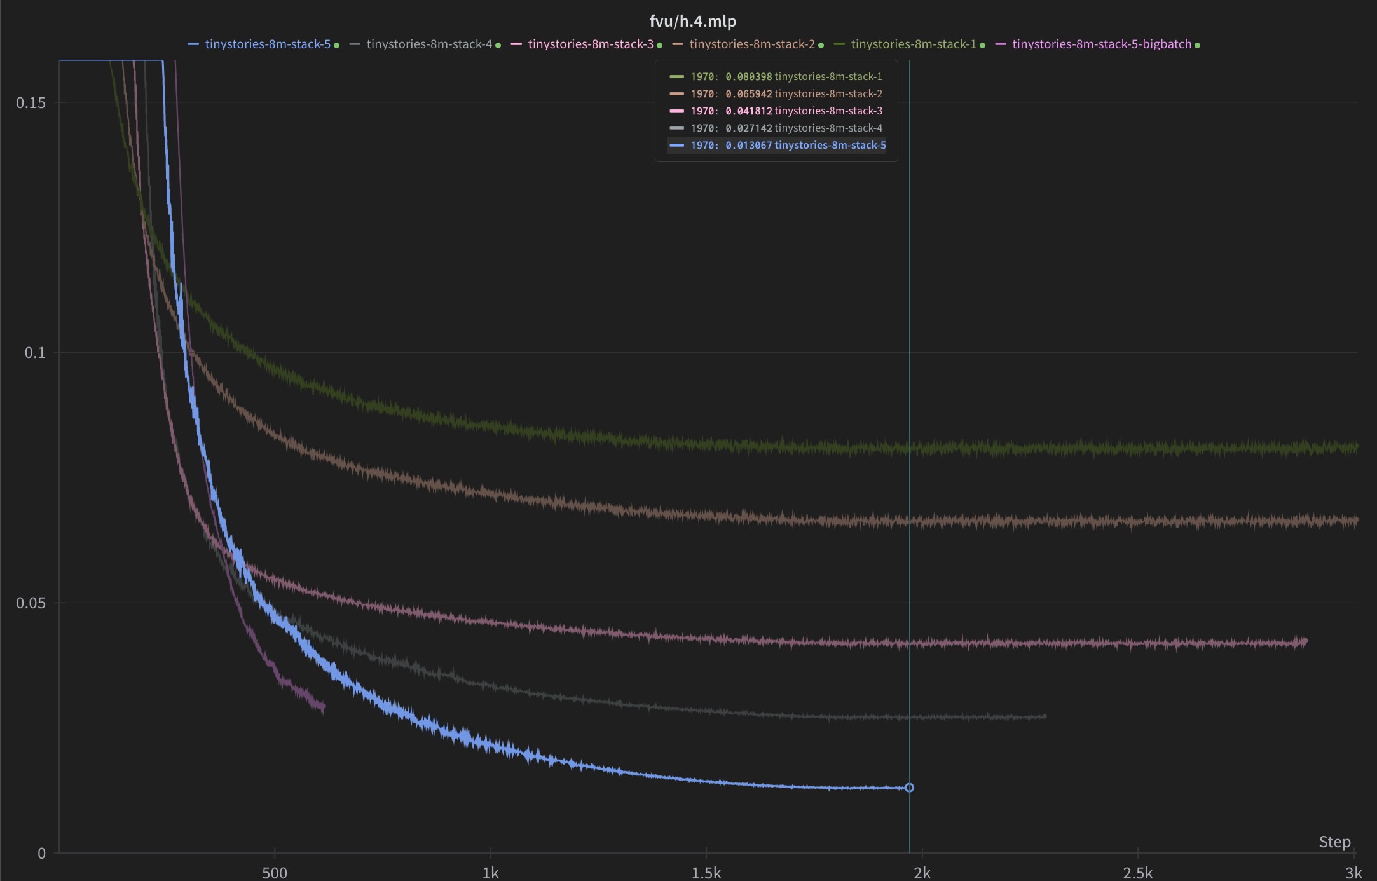Click green status dot after stack-4 legend
The height and width of the screenshot is (881, 1377).
(x=498, y=45)
